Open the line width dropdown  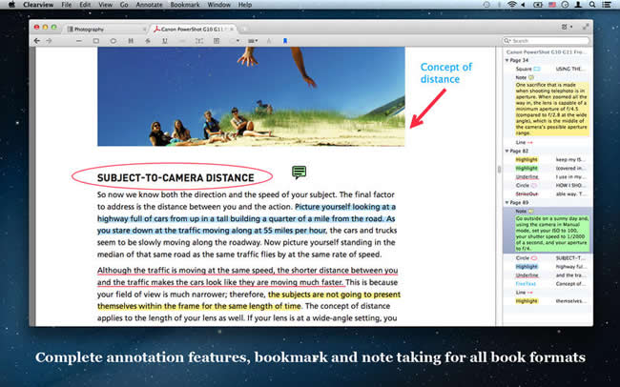point(253,41)
